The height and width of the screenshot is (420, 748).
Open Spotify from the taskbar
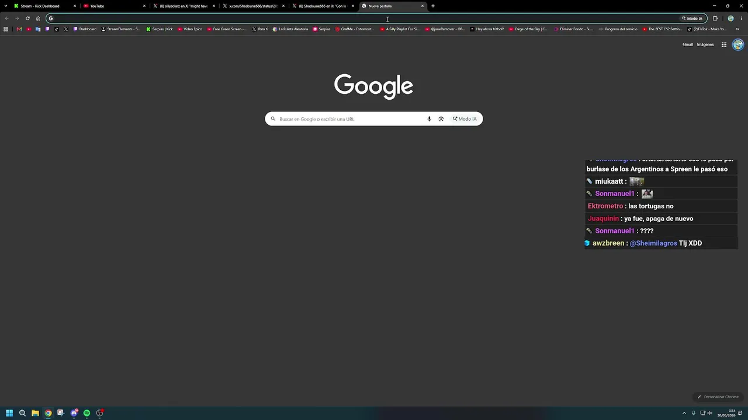86,413
